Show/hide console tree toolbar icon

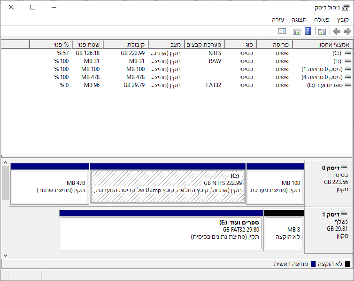[x=322, y=31]
